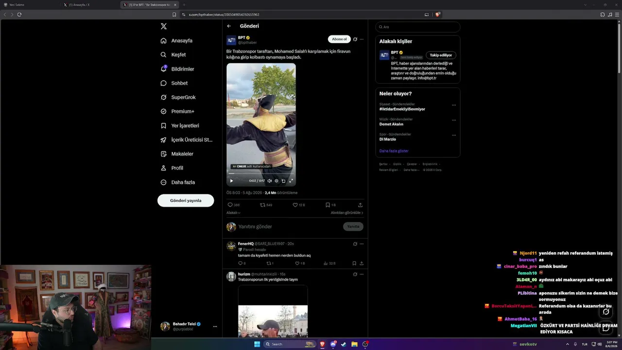The image size is (622, 350).
Task: Switch to the Anasayfa / X browser tab
Action: point(90,5)
